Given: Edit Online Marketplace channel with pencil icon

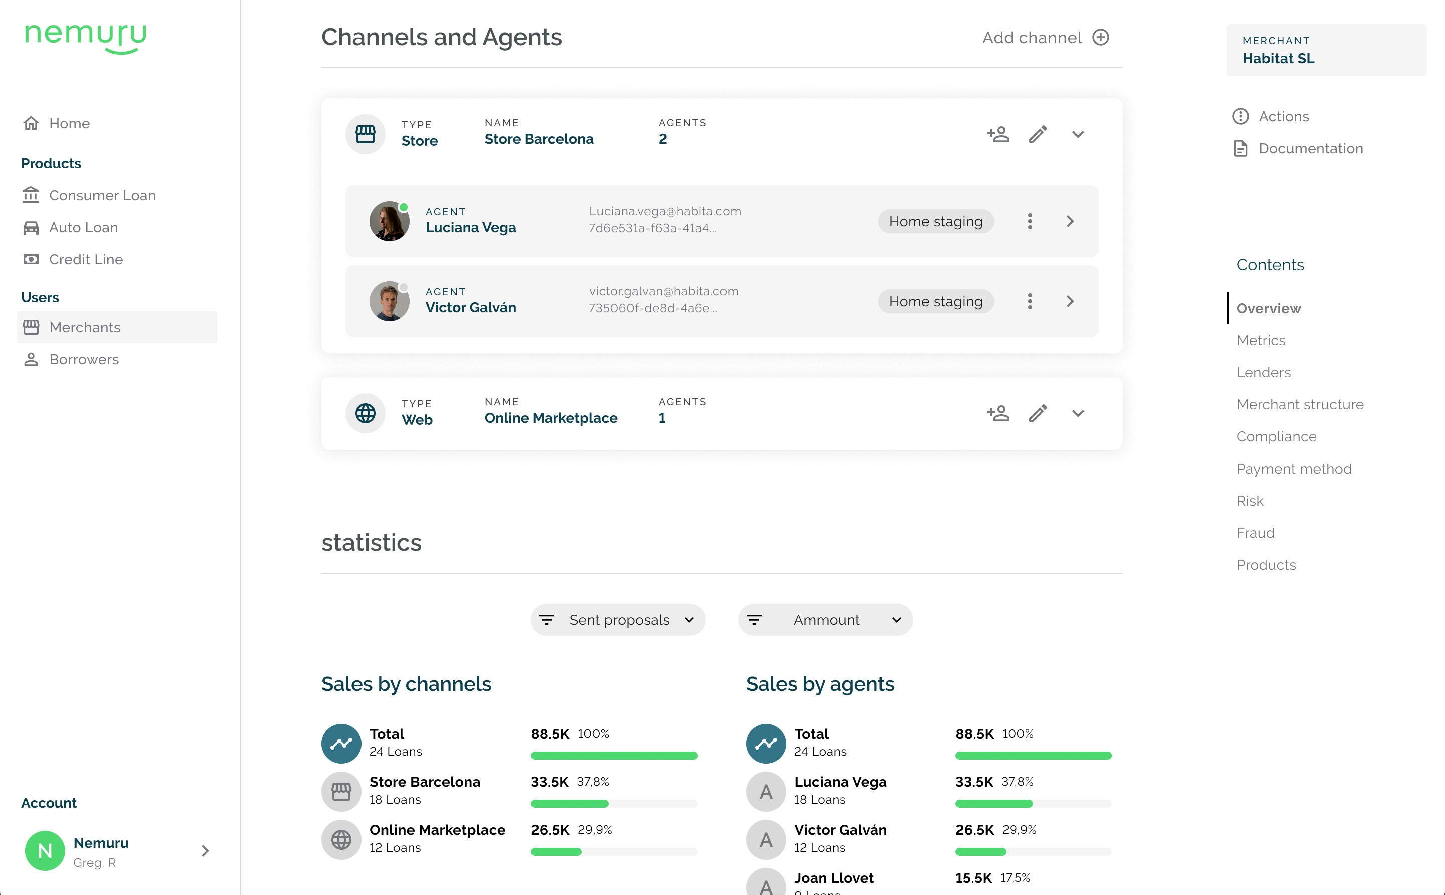Looking at the screenshot, I should click(1038, 413).
